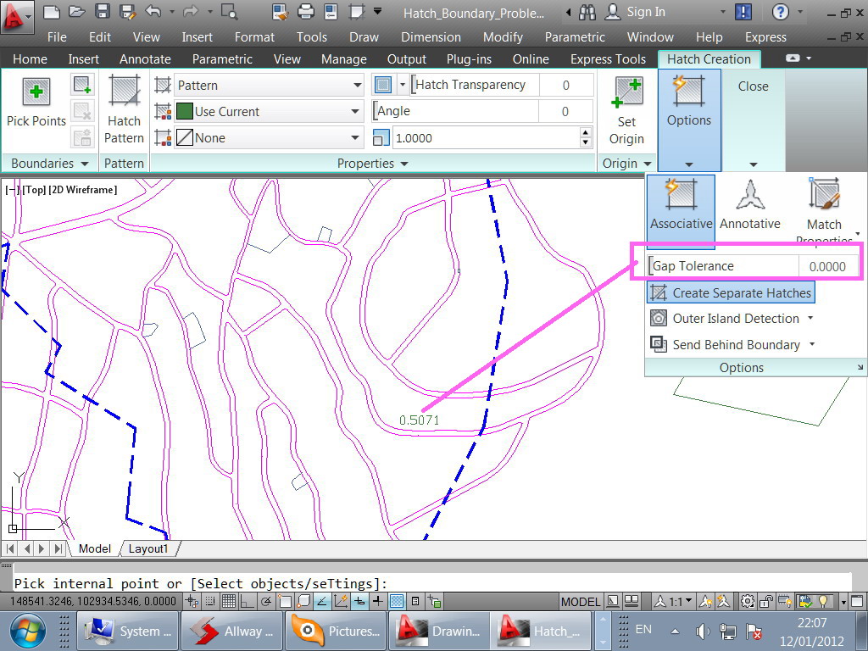Toggle Object Snap in status bar
868x651 pixels.
[x=285, y=601]
